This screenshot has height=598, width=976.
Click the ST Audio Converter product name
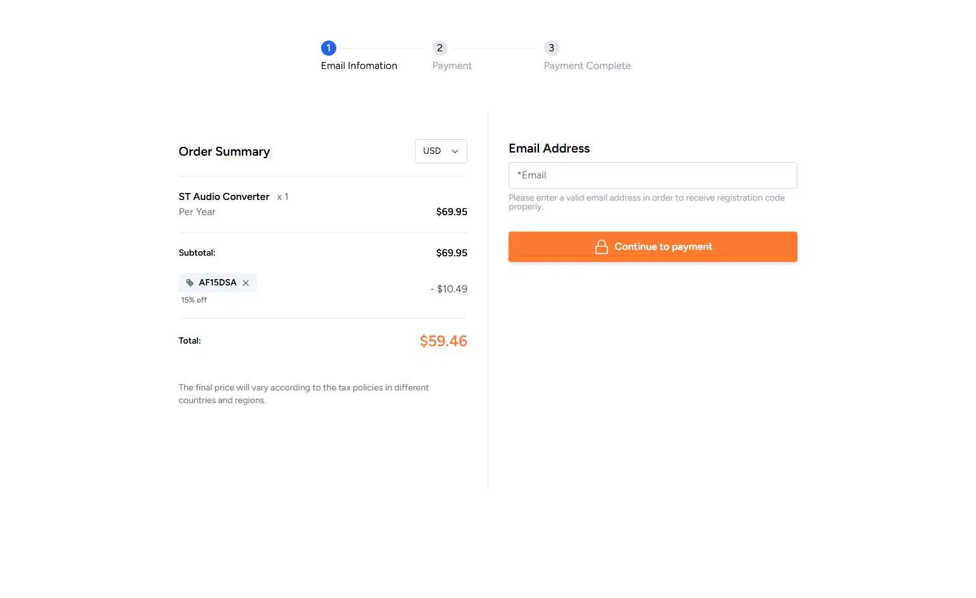coord(224,197)
